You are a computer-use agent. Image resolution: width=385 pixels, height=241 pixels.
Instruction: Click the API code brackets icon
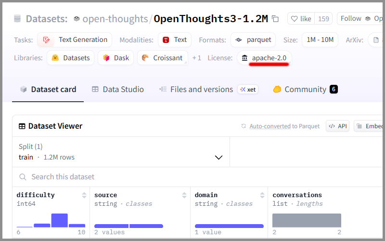point(332,126)
